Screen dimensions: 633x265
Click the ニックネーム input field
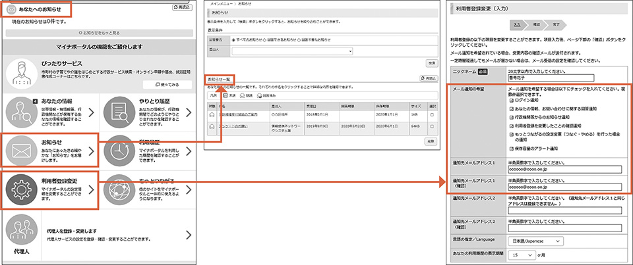551,78
